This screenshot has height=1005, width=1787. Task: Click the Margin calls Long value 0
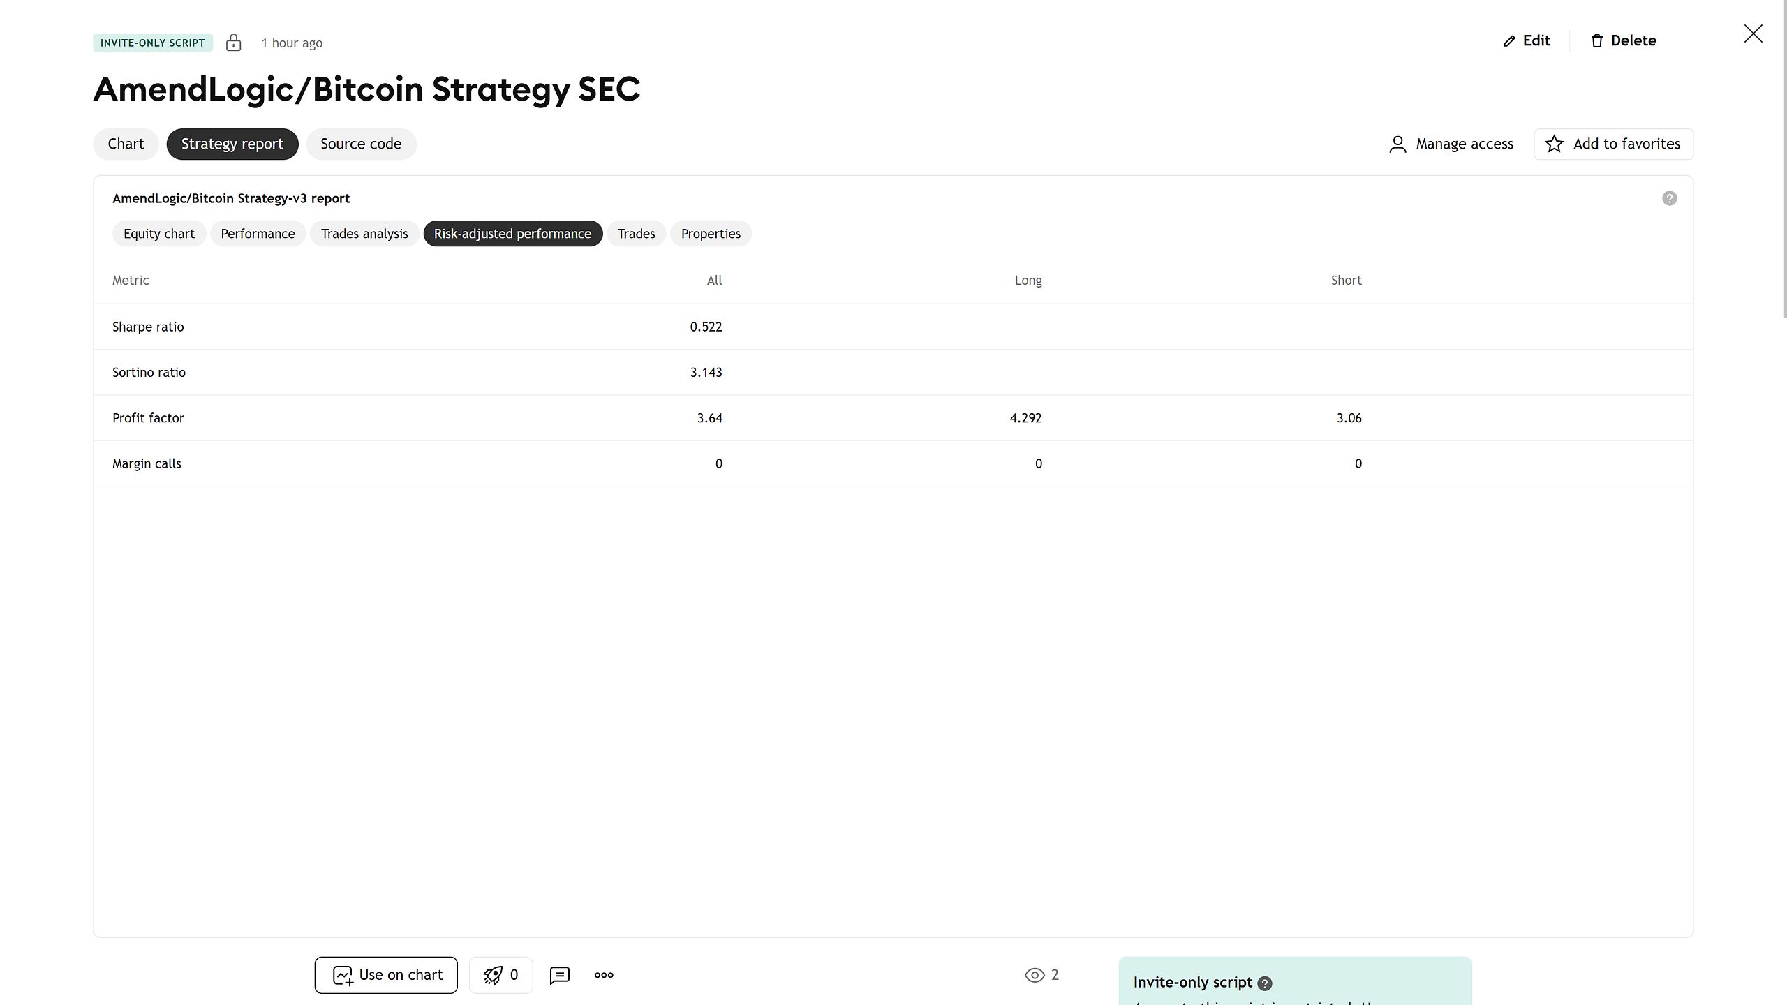click(x=1038, y=463)
